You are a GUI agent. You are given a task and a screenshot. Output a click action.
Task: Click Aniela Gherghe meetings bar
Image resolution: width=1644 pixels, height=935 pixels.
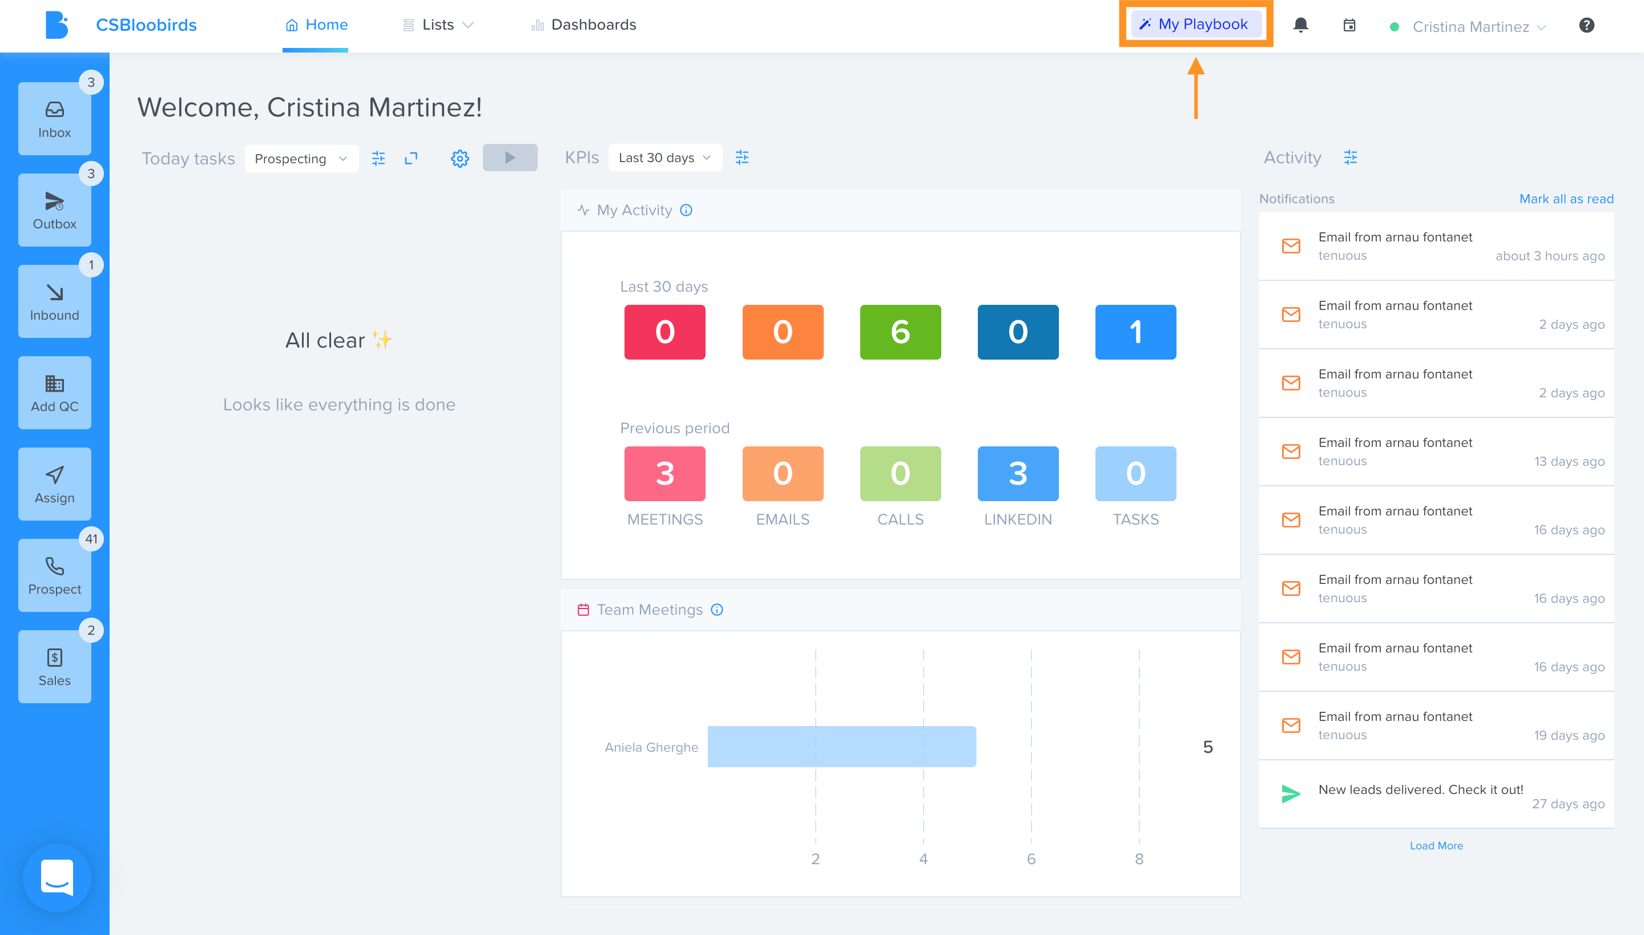click(x=841, y=746)
